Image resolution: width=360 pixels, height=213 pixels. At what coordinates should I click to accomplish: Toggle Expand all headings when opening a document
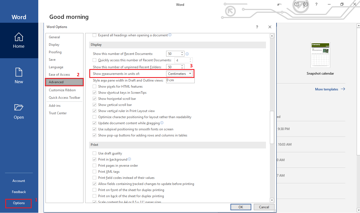click(x=94, y=35)
